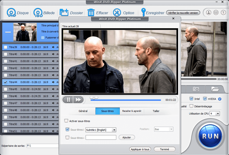The width and height of the screenshot is (229, 155).
Task: Click the audio speaker icon for Titre42
Action: (53, 68)
